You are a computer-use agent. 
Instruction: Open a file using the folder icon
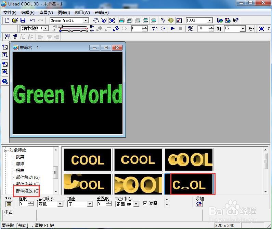[x=15, y=20]
